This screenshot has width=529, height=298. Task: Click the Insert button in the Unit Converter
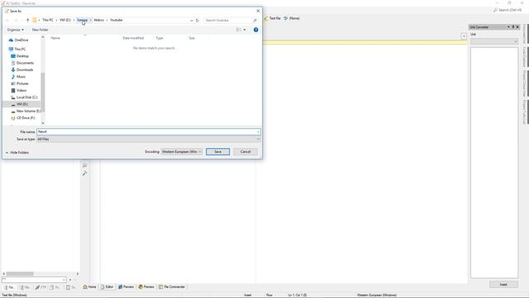(503, 285)
